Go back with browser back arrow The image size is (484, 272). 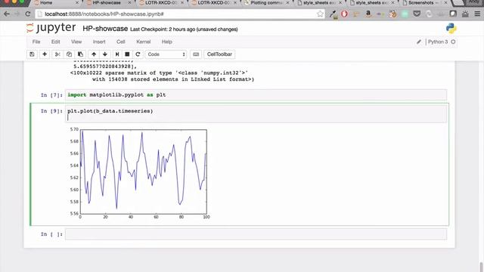pos(7,14)
